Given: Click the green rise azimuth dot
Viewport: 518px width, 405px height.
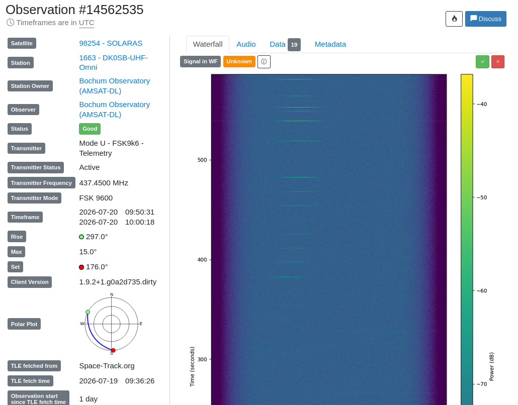Looking at the screenshot, I should point(81,237).
